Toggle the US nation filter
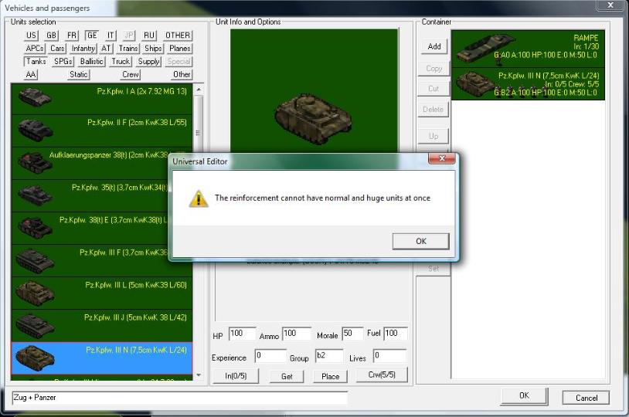This screenshot has height=417, width=629. click(x=31, y=36)
